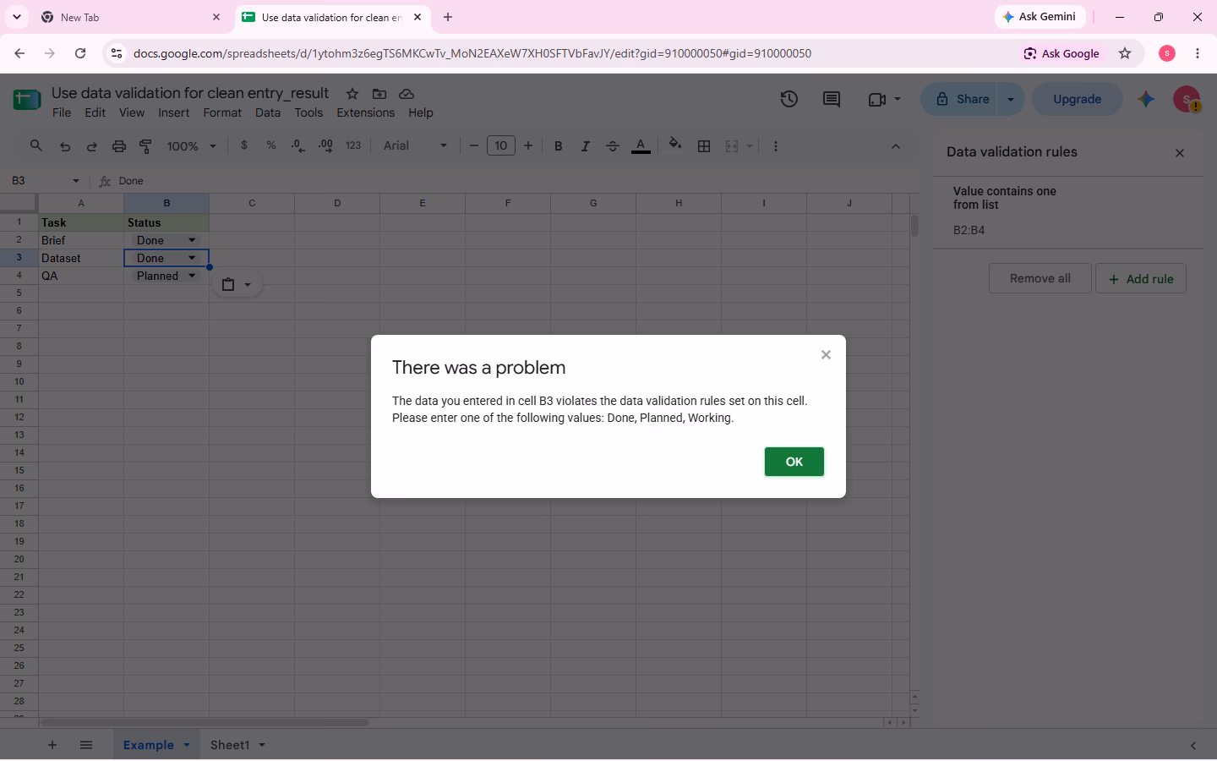The height and width of the screenshot is (761, 1217).
Task: Close the Data validation rules panel
Action: point(1180,153)
